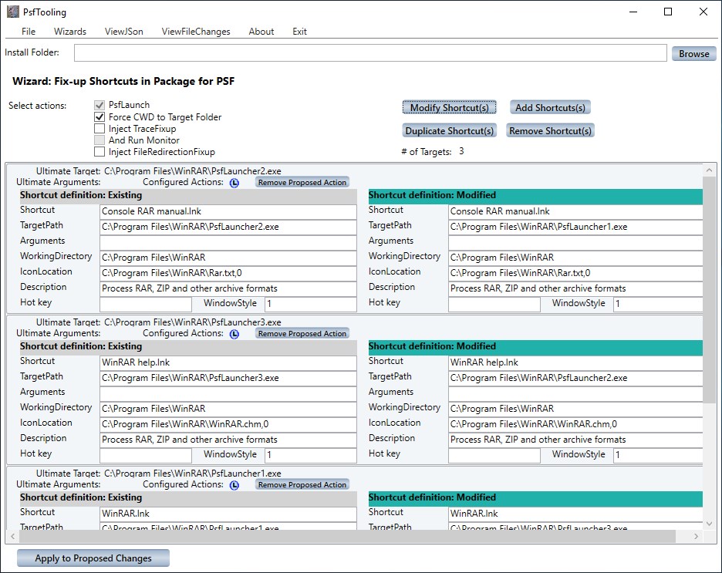722x573 pixels.
Task: Click horizontal scrollbar left arrow
Action: (x=12, y=536)
